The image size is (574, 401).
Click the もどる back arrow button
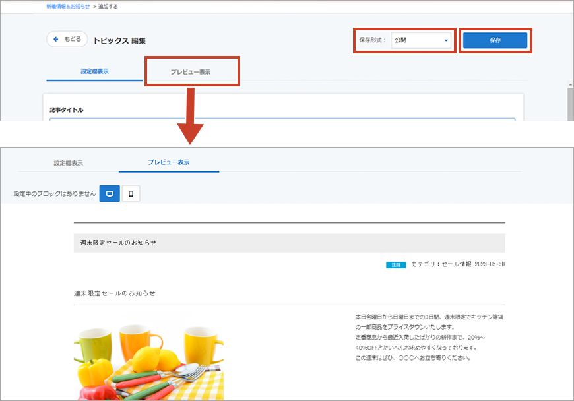(67, 40)
